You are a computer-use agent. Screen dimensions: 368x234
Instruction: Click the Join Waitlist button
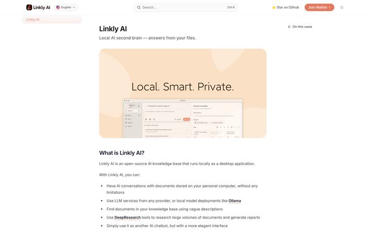coord(319,7)
